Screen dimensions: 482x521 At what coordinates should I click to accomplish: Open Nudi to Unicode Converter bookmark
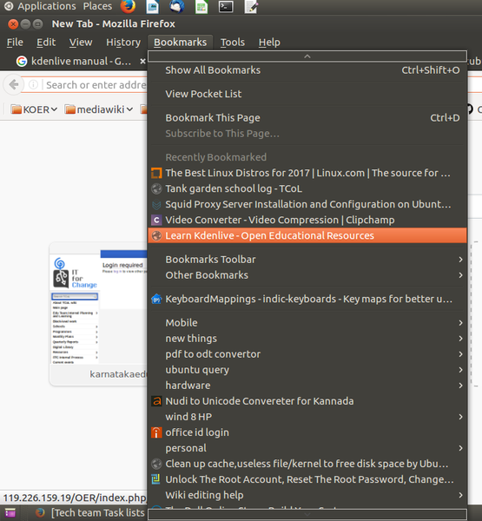coord(307,401)
